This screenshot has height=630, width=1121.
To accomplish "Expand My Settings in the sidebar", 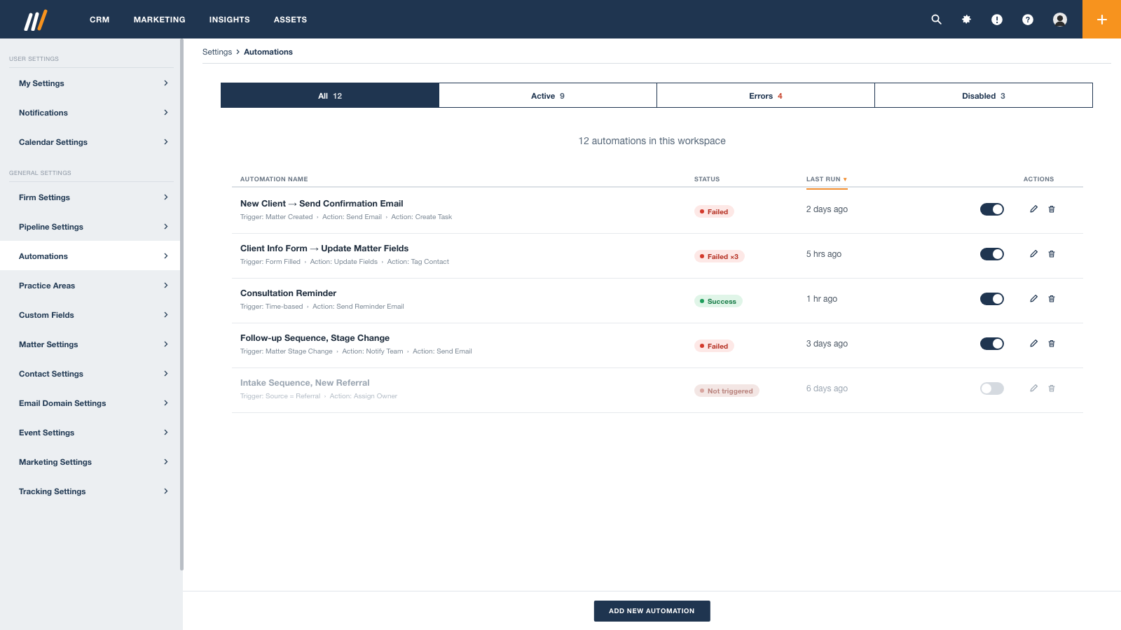I will (90, 83).
